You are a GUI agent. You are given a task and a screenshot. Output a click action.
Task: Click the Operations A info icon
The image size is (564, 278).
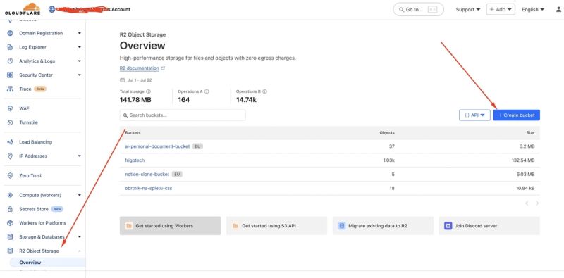[x=207, y=91]
